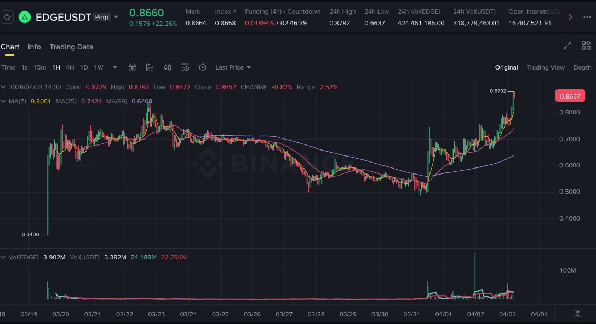This screenshot has height=324, width=596.
Task: Add EDGEUSDT to favorites with the star icon
Action: (x=7, y=17)
